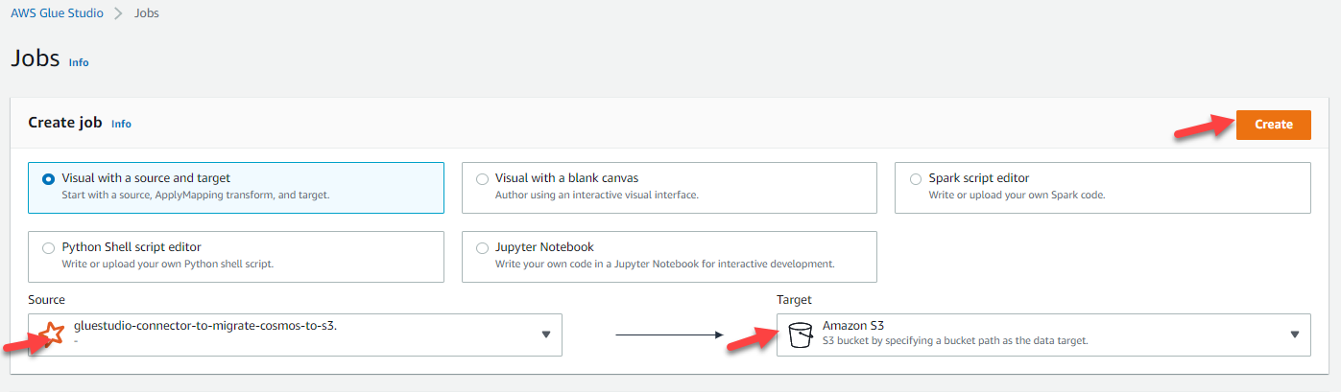
Task: Open Info link next to Create job
Action: pyautogui.click(x=121, y=124)
